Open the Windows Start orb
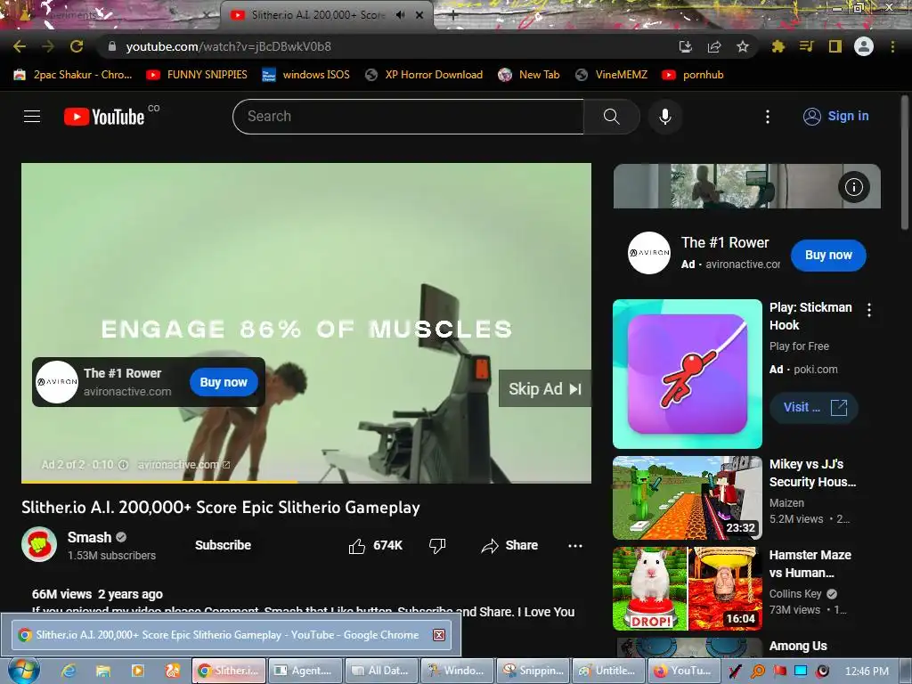The width and height of the screenshot is (912, 684). tap(24, 671)
